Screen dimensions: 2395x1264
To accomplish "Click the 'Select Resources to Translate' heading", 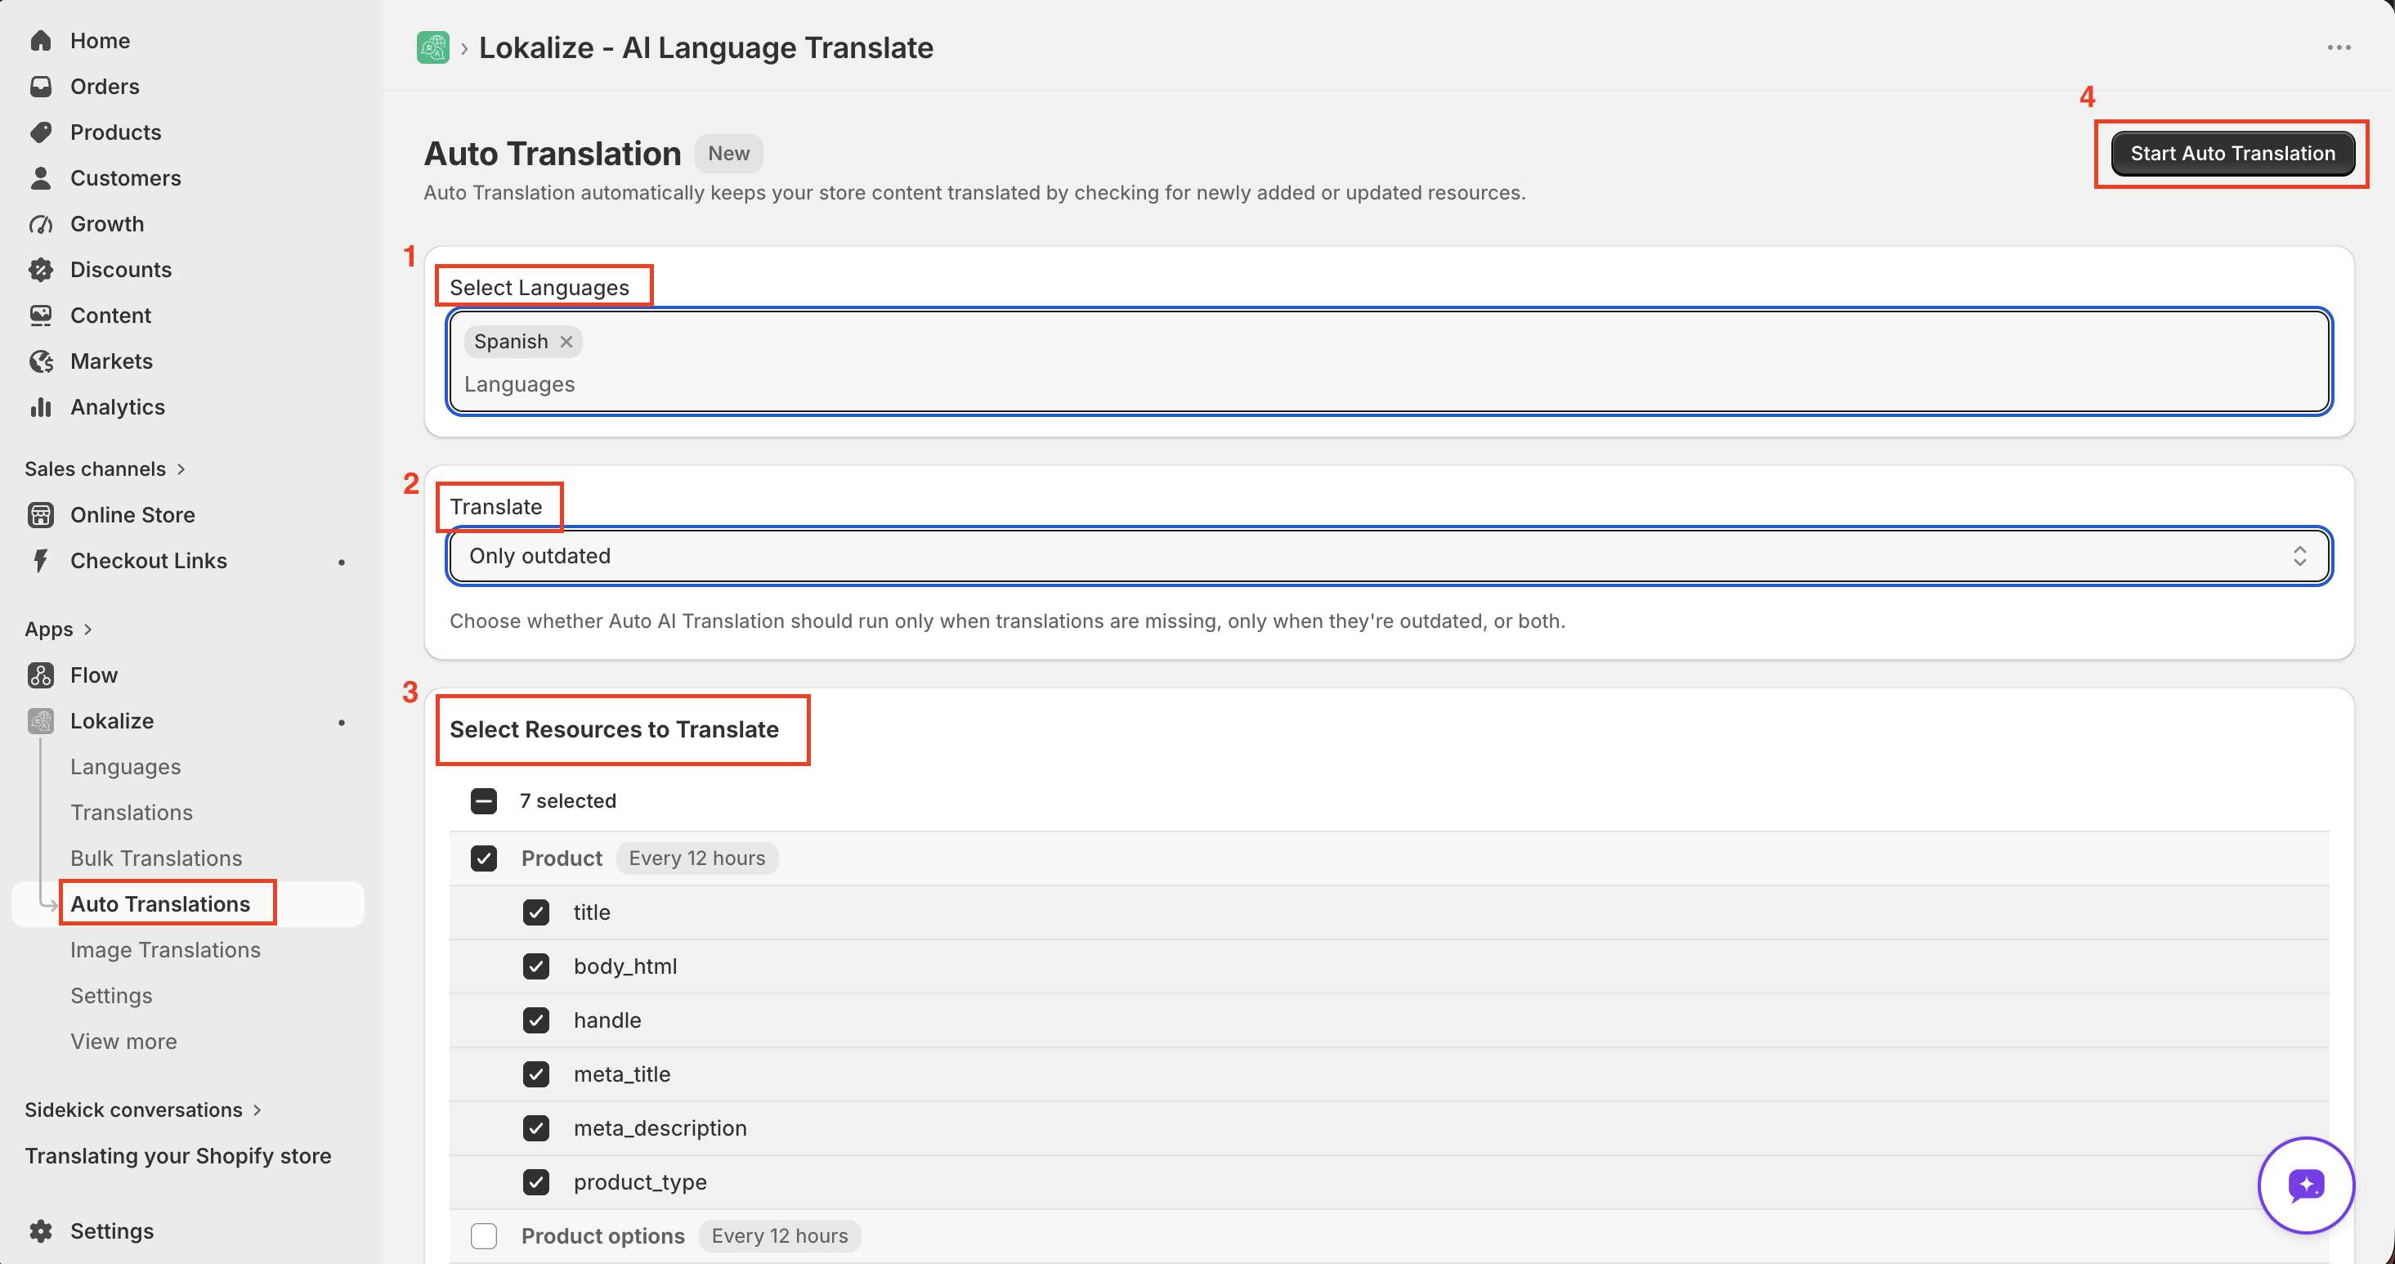I will pos(614,729).
